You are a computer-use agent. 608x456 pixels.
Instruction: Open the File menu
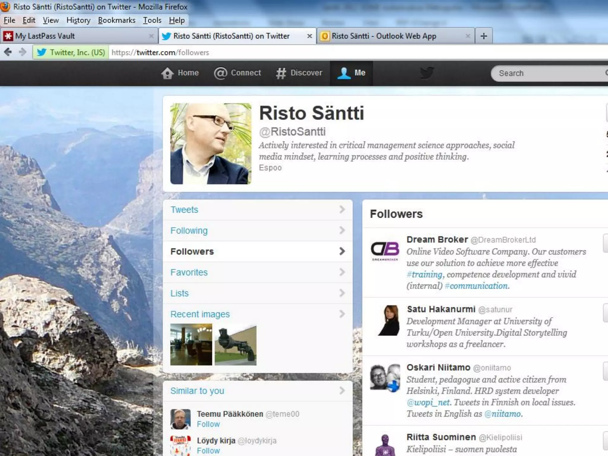pyautogui.click(x=9, y=20)
